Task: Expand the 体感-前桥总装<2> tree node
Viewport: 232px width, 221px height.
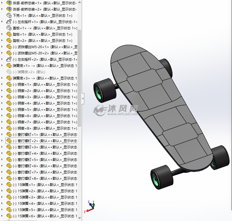Action: (3, 9)
